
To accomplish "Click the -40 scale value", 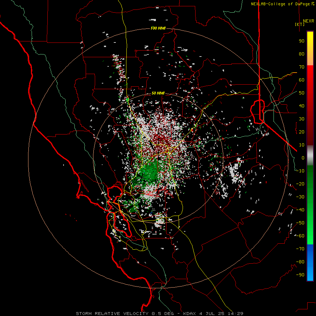I will tap(300, 210).
